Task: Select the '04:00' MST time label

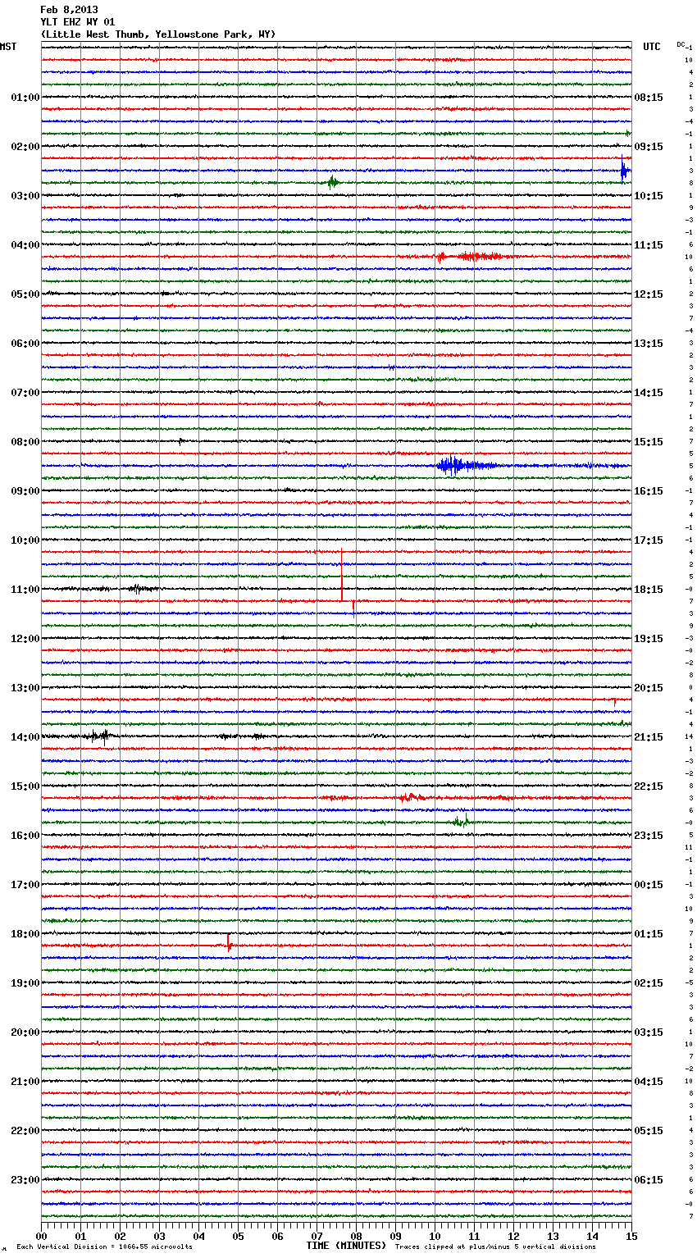Action: coord(25,245)
